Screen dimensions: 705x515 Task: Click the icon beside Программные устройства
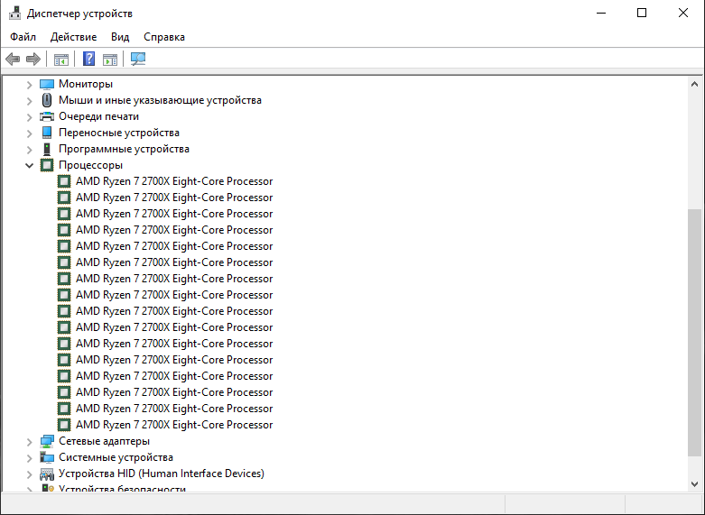[47, 149]
